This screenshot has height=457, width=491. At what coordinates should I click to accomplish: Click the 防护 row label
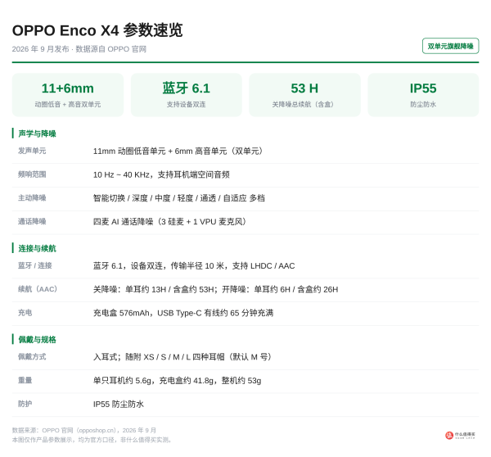25,404
